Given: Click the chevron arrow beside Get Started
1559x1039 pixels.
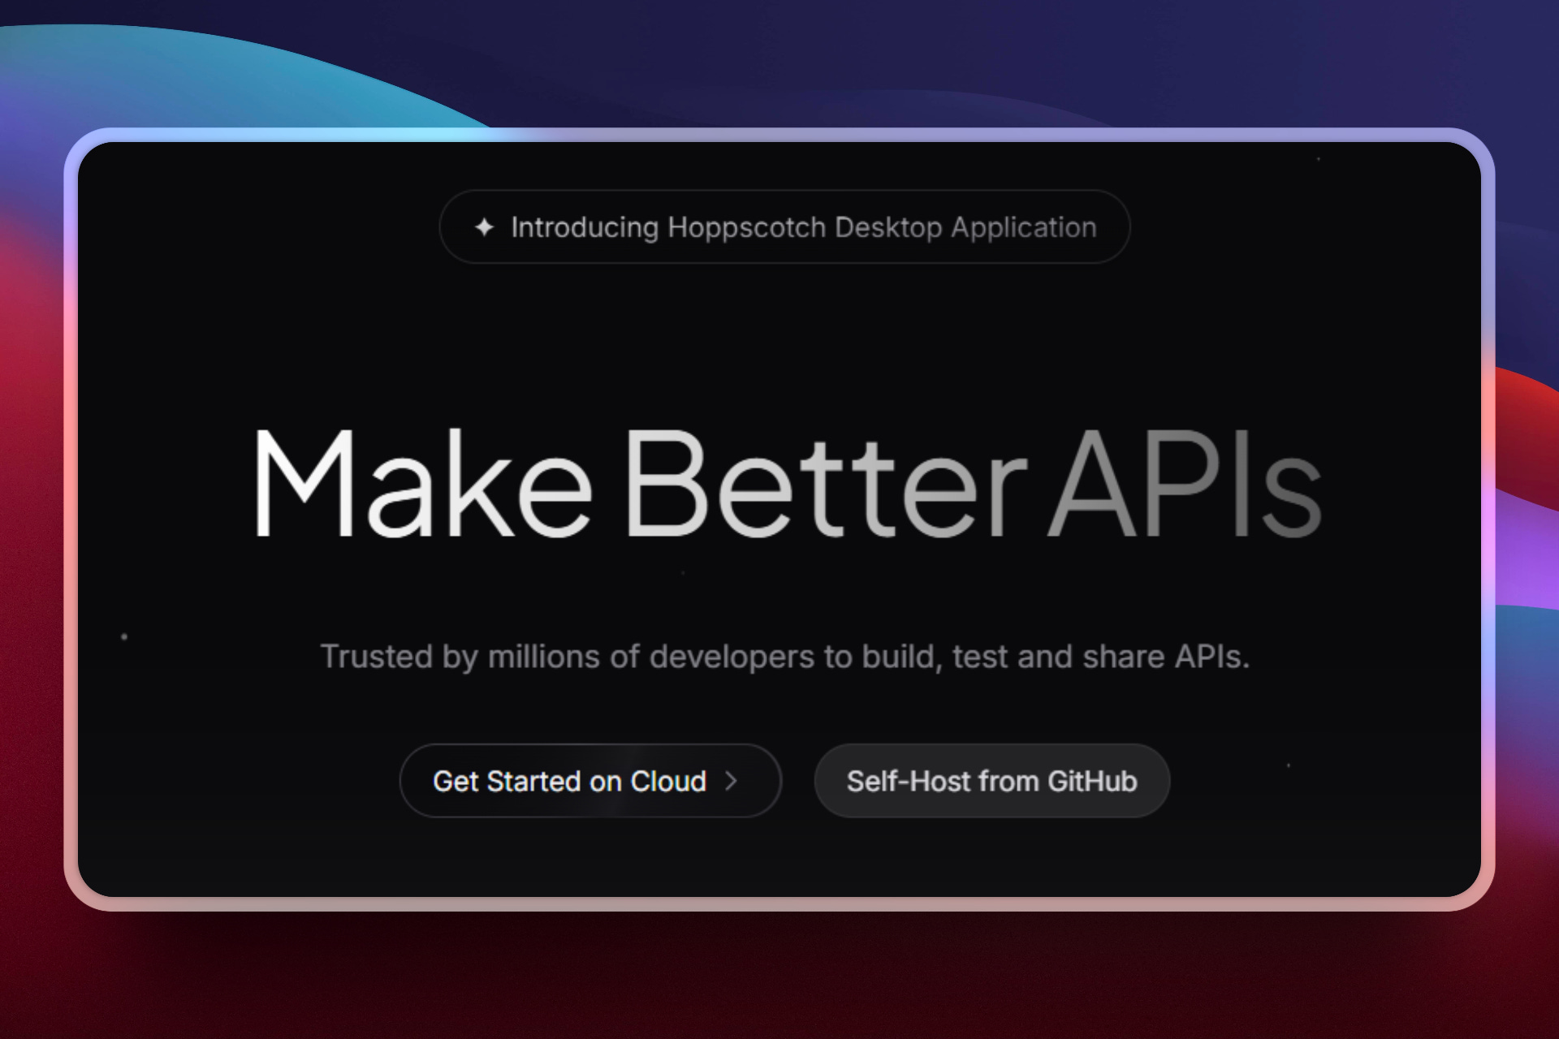Looking at the screenshot, I should click(731, 781).
